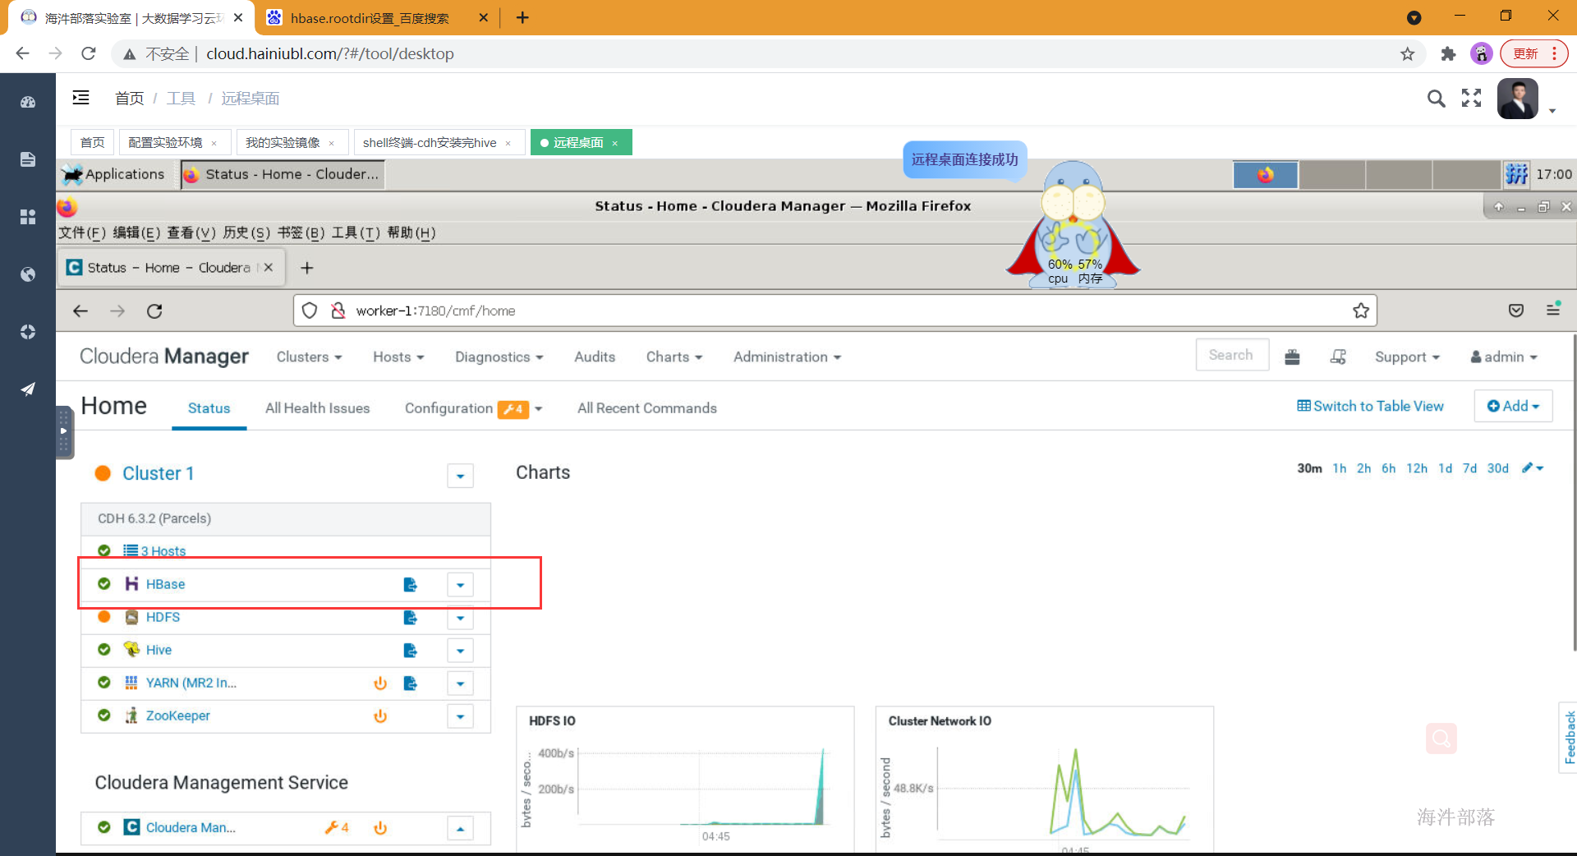Screen dimensions: 1577x856
Task: Click the HDFS stale configuration icon
Action: pos(410,617)
